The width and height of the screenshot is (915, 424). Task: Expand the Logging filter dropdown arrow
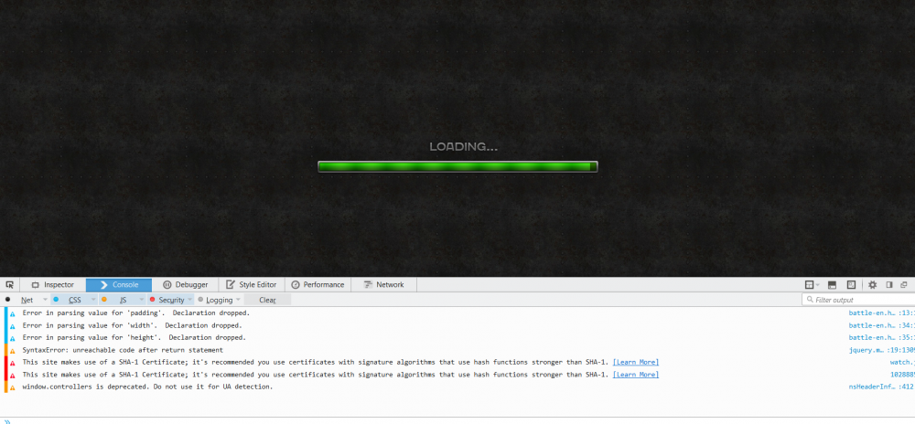[238, 300]
